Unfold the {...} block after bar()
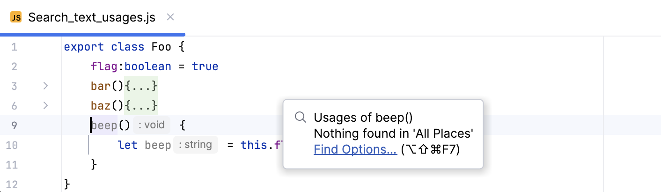Image resolution: width=661 pixels, height=192 pixels. 141,86
